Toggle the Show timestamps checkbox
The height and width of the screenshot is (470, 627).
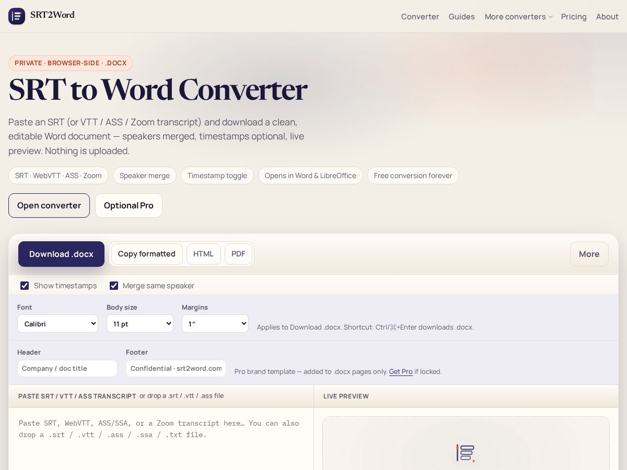(25, 286)
